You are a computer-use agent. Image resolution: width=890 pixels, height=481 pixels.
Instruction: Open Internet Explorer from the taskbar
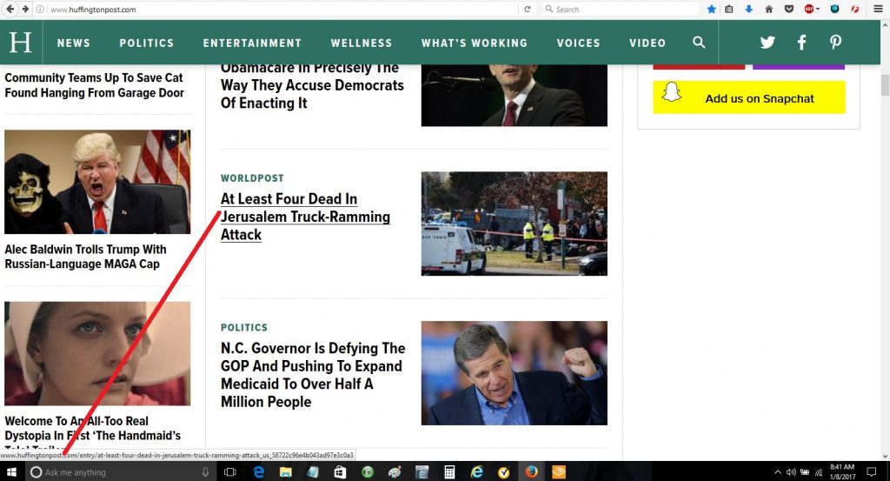pos(477,472)
